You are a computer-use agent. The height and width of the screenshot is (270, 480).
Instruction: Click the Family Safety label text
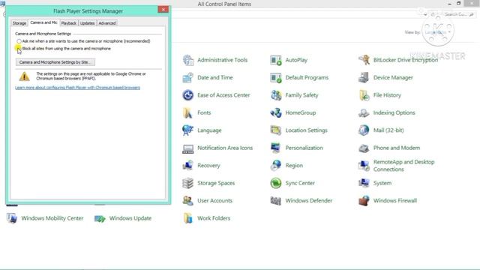click(301, 95)
